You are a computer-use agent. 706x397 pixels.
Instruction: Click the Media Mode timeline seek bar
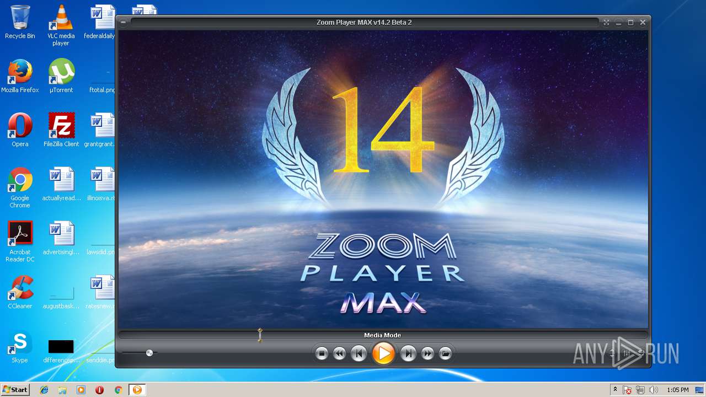click(383, 335)
